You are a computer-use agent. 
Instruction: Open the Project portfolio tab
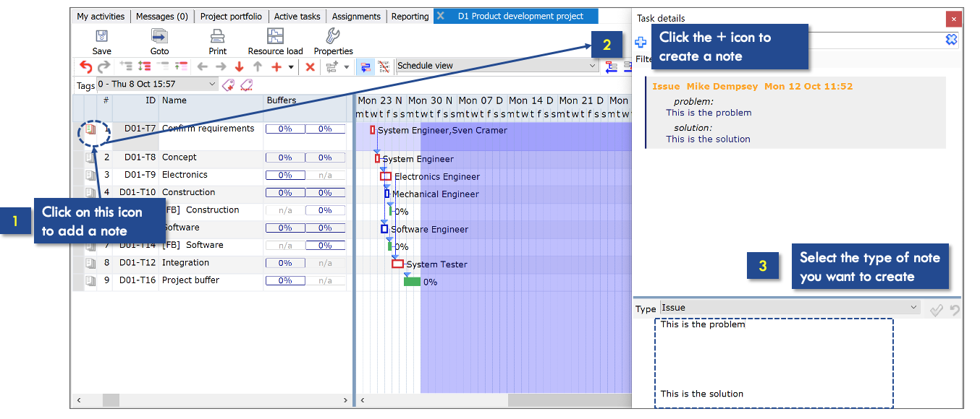click(x=231, y=17)
